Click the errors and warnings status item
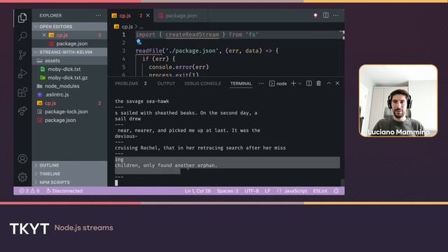This screenshot has height=252, width=448. point(29,191)
